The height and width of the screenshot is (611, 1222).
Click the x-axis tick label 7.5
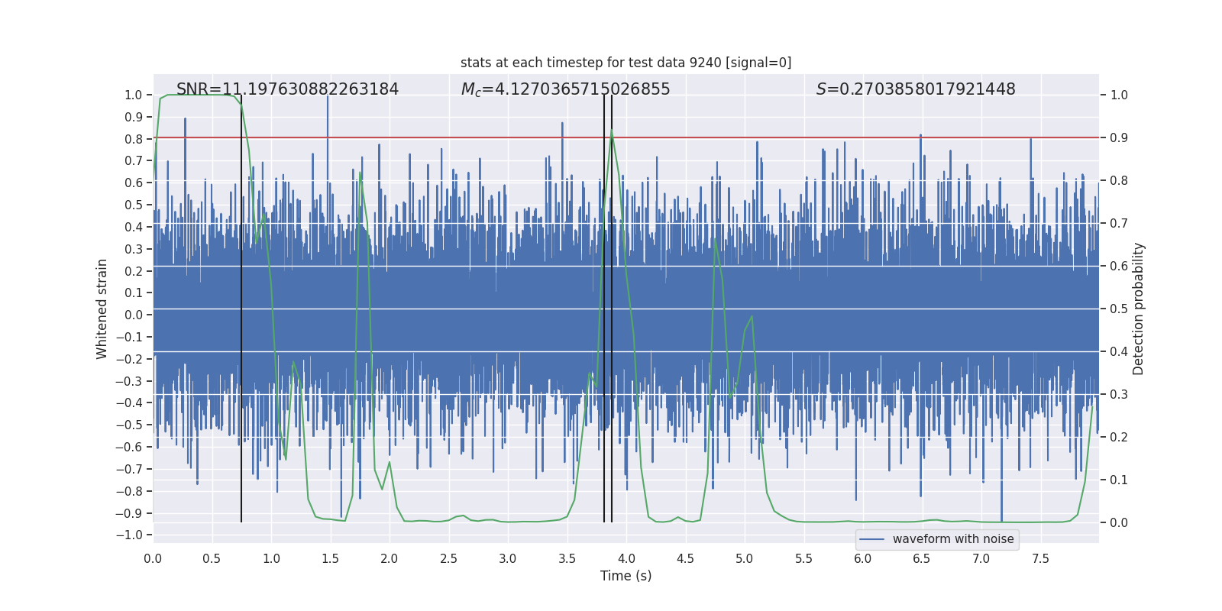[x=1040, y=558]
